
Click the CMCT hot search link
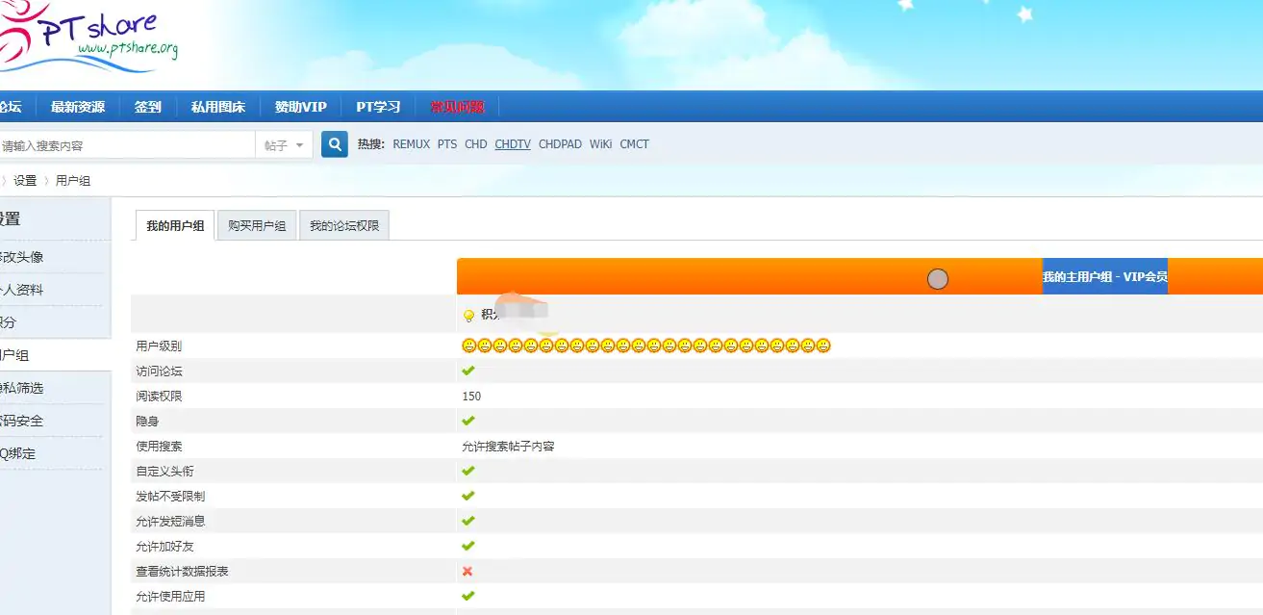[x=634, y=144]
